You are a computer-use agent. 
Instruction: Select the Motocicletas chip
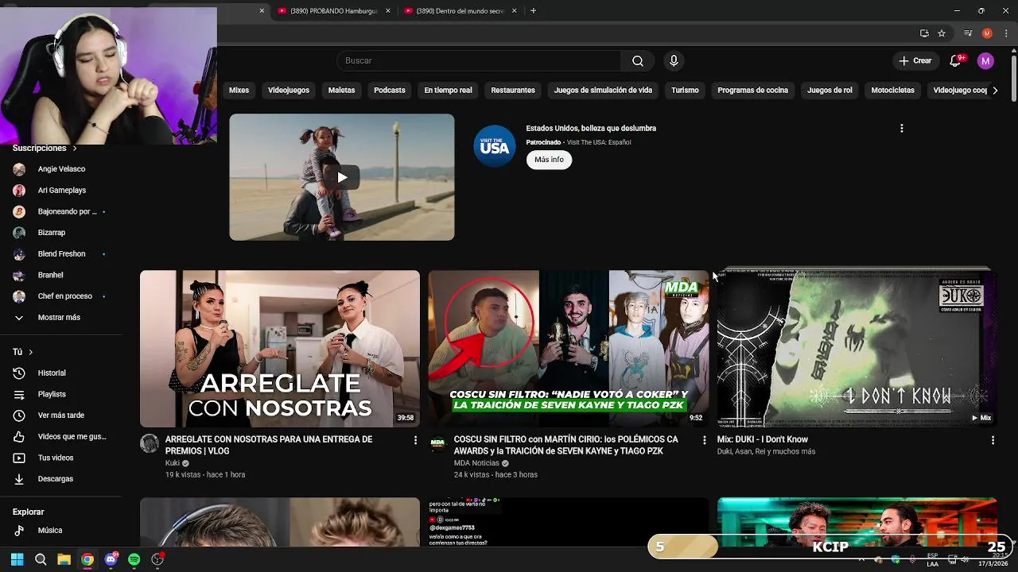coord(892,91)
